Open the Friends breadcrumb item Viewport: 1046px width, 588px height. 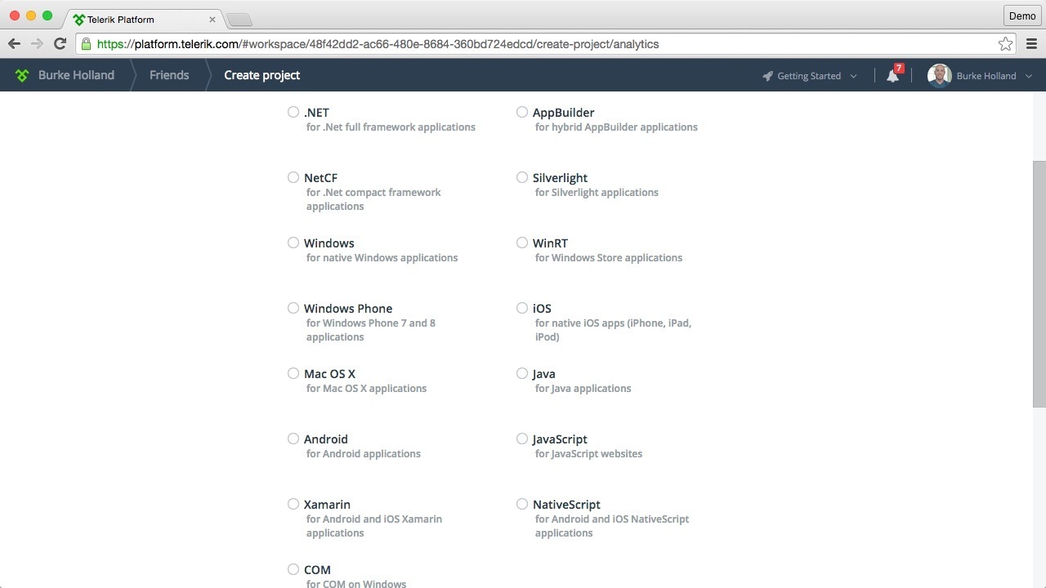pyautogui.click(x=169, y=75)
